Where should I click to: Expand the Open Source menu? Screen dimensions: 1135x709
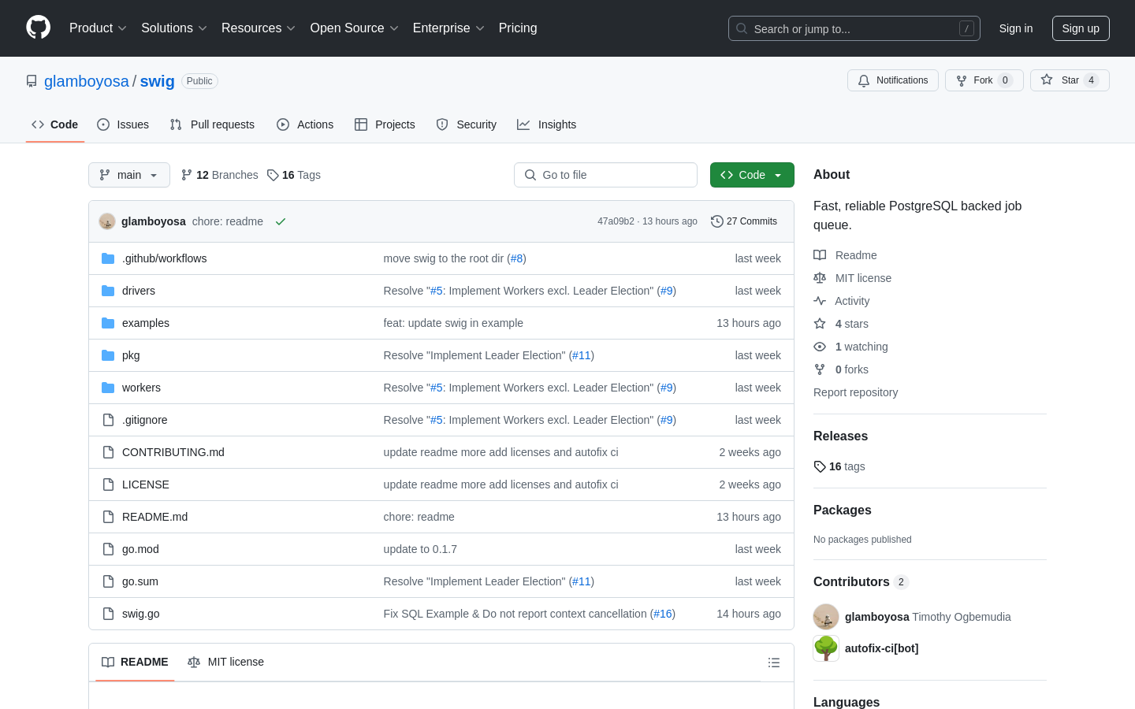click(x=355, y=28)
